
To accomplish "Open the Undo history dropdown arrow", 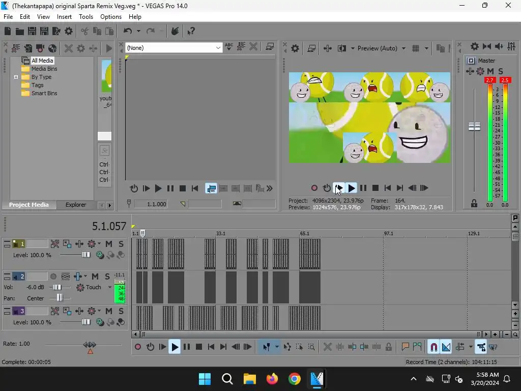I will click(138, 31).
